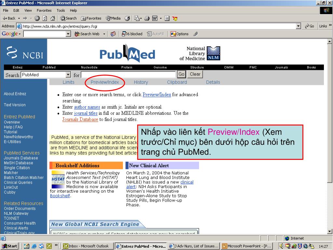
Task: Click the NCBI logo
Action: [x=25, y=53]
